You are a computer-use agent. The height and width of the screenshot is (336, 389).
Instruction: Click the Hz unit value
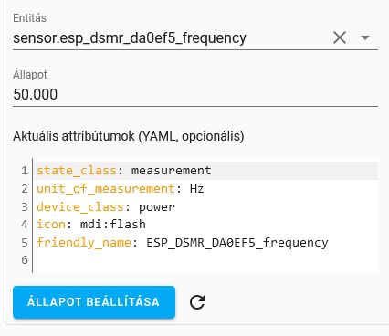(196, 189)
